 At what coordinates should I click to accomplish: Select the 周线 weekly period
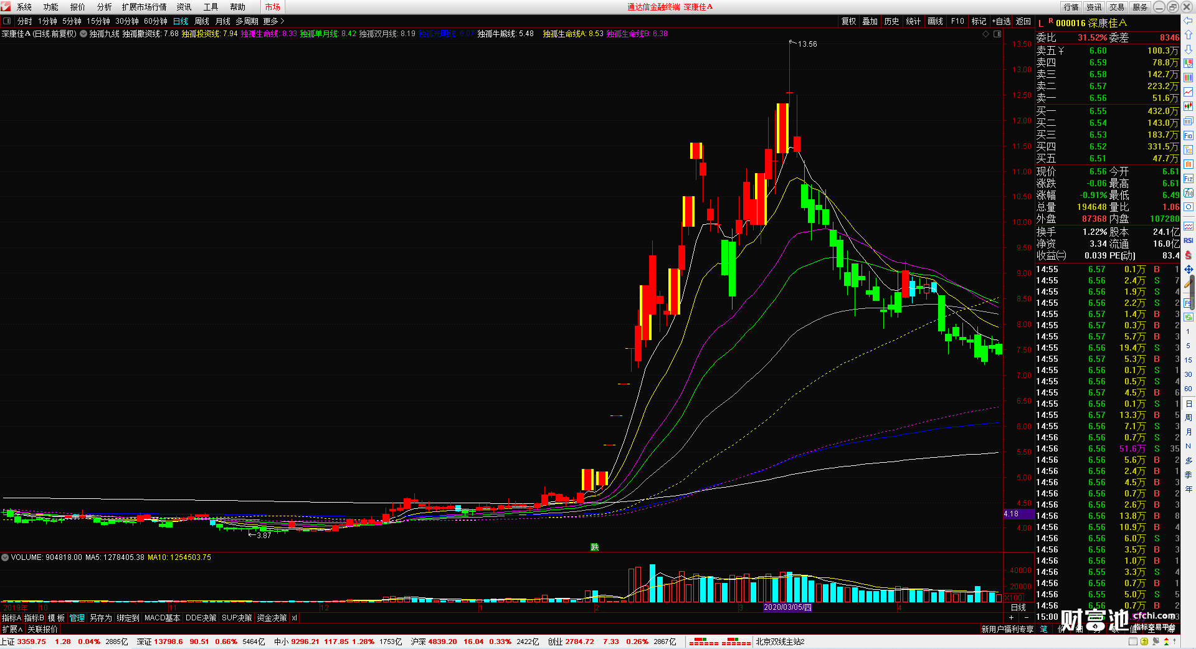[x=202, y=21]
